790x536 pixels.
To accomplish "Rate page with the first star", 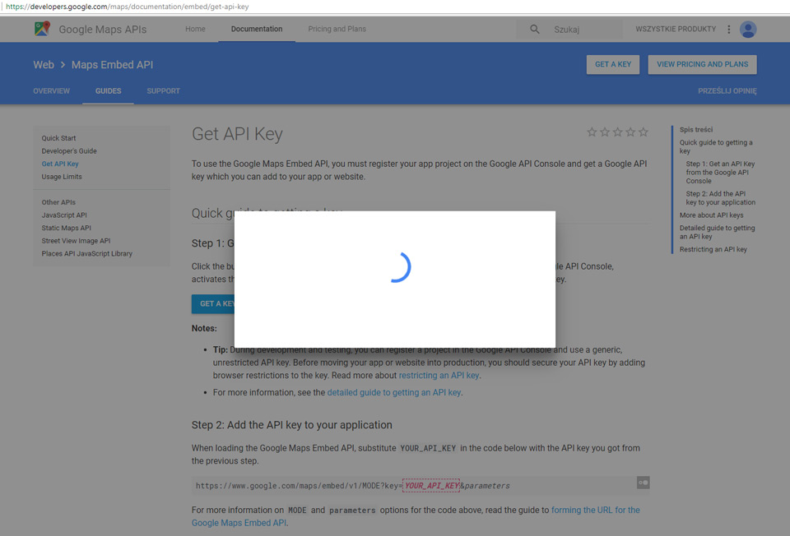I will pos(592,132).
